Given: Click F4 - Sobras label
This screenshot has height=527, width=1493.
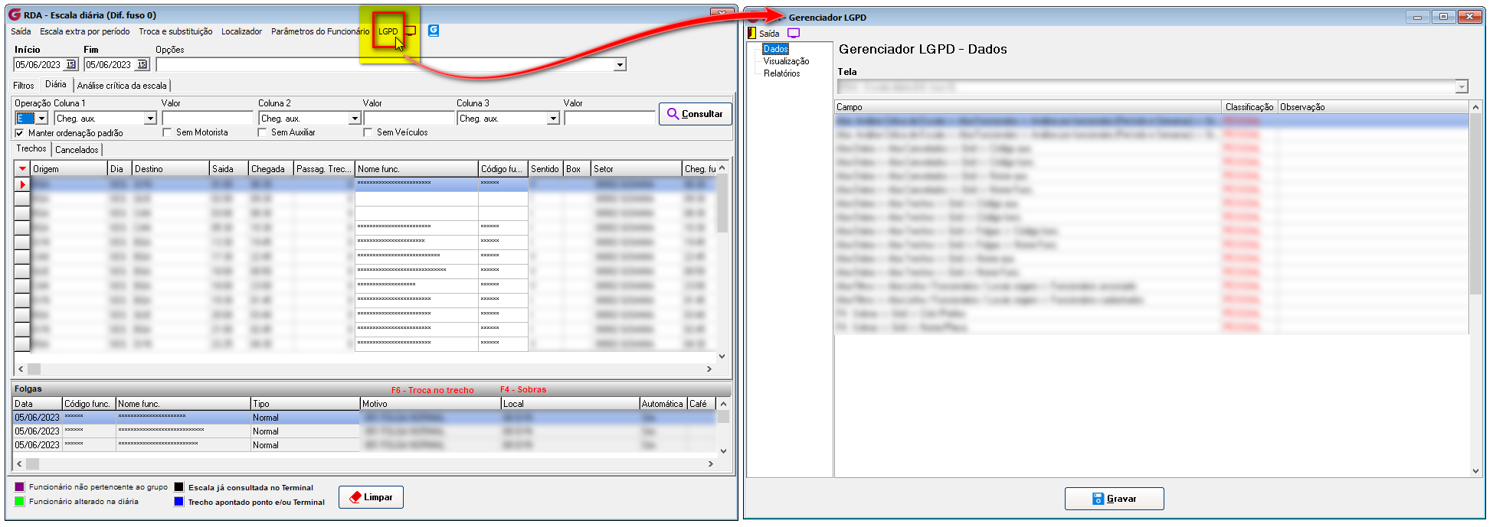Looking at the screenshot, I should 523,389.
